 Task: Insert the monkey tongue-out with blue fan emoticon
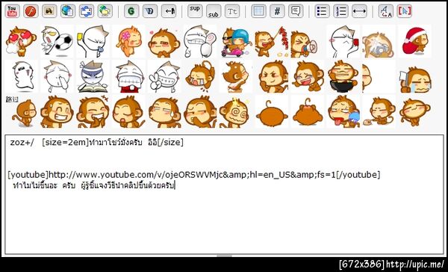[x=343, y=111]
